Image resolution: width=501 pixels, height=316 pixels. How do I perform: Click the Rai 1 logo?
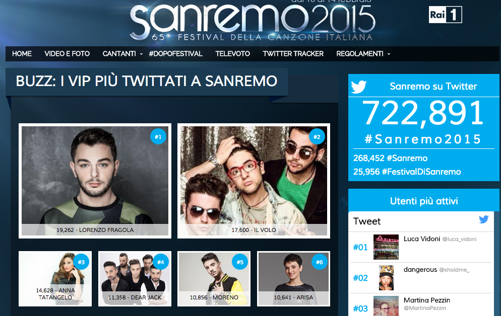[446, 15]
